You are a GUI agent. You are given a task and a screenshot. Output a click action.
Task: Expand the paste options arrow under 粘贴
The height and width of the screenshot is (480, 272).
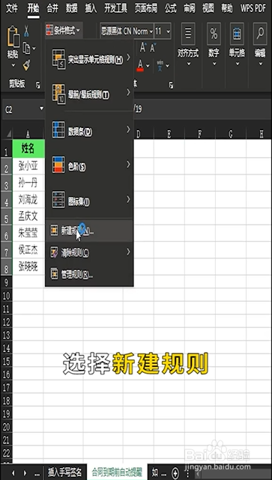[x=13, y=65]
